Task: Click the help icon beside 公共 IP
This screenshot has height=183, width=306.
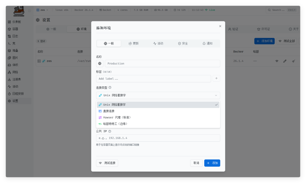Action: coord(110,131)
